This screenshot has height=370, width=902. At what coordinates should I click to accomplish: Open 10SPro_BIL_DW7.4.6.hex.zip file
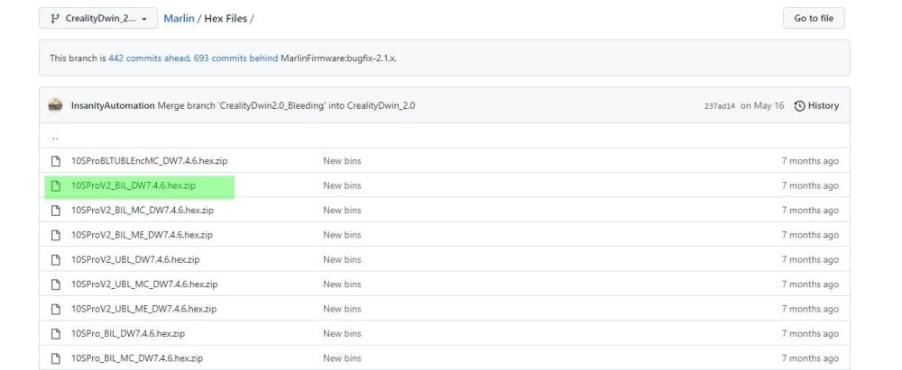click(x=128, y=334)
